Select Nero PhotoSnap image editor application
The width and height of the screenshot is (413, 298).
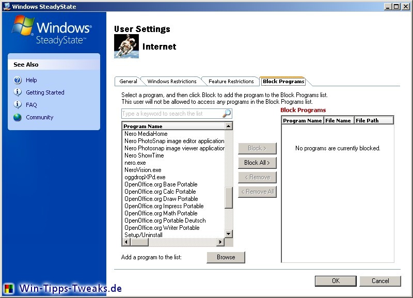(x=174, y=141)
